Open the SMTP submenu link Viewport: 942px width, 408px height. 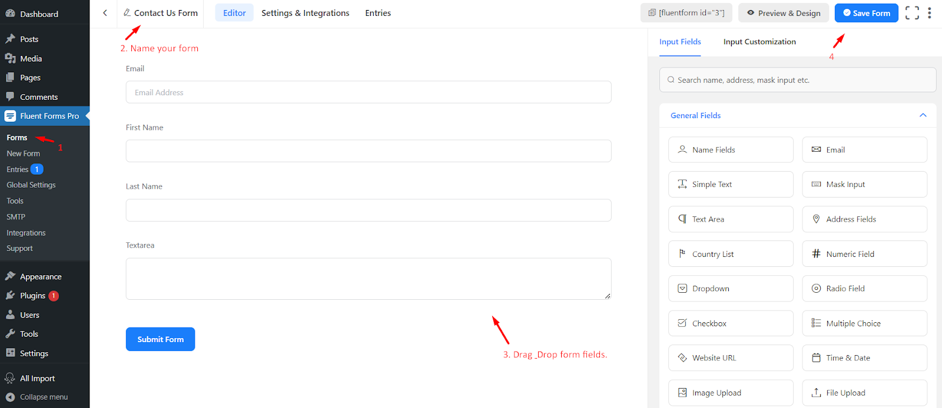coord(16,217)
